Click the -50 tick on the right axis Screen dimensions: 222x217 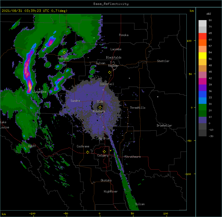189,141
